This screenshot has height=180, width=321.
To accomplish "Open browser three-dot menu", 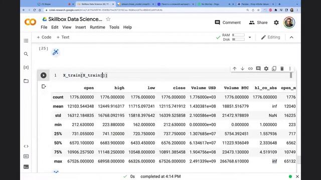I will 297,10.
